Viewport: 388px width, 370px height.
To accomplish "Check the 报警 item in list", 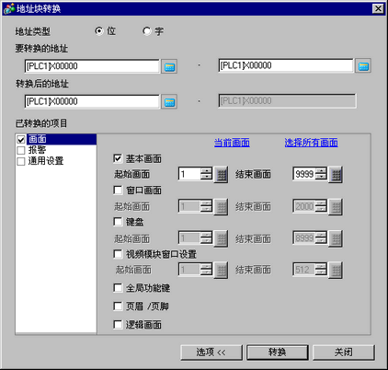I will tap(21, 150).
